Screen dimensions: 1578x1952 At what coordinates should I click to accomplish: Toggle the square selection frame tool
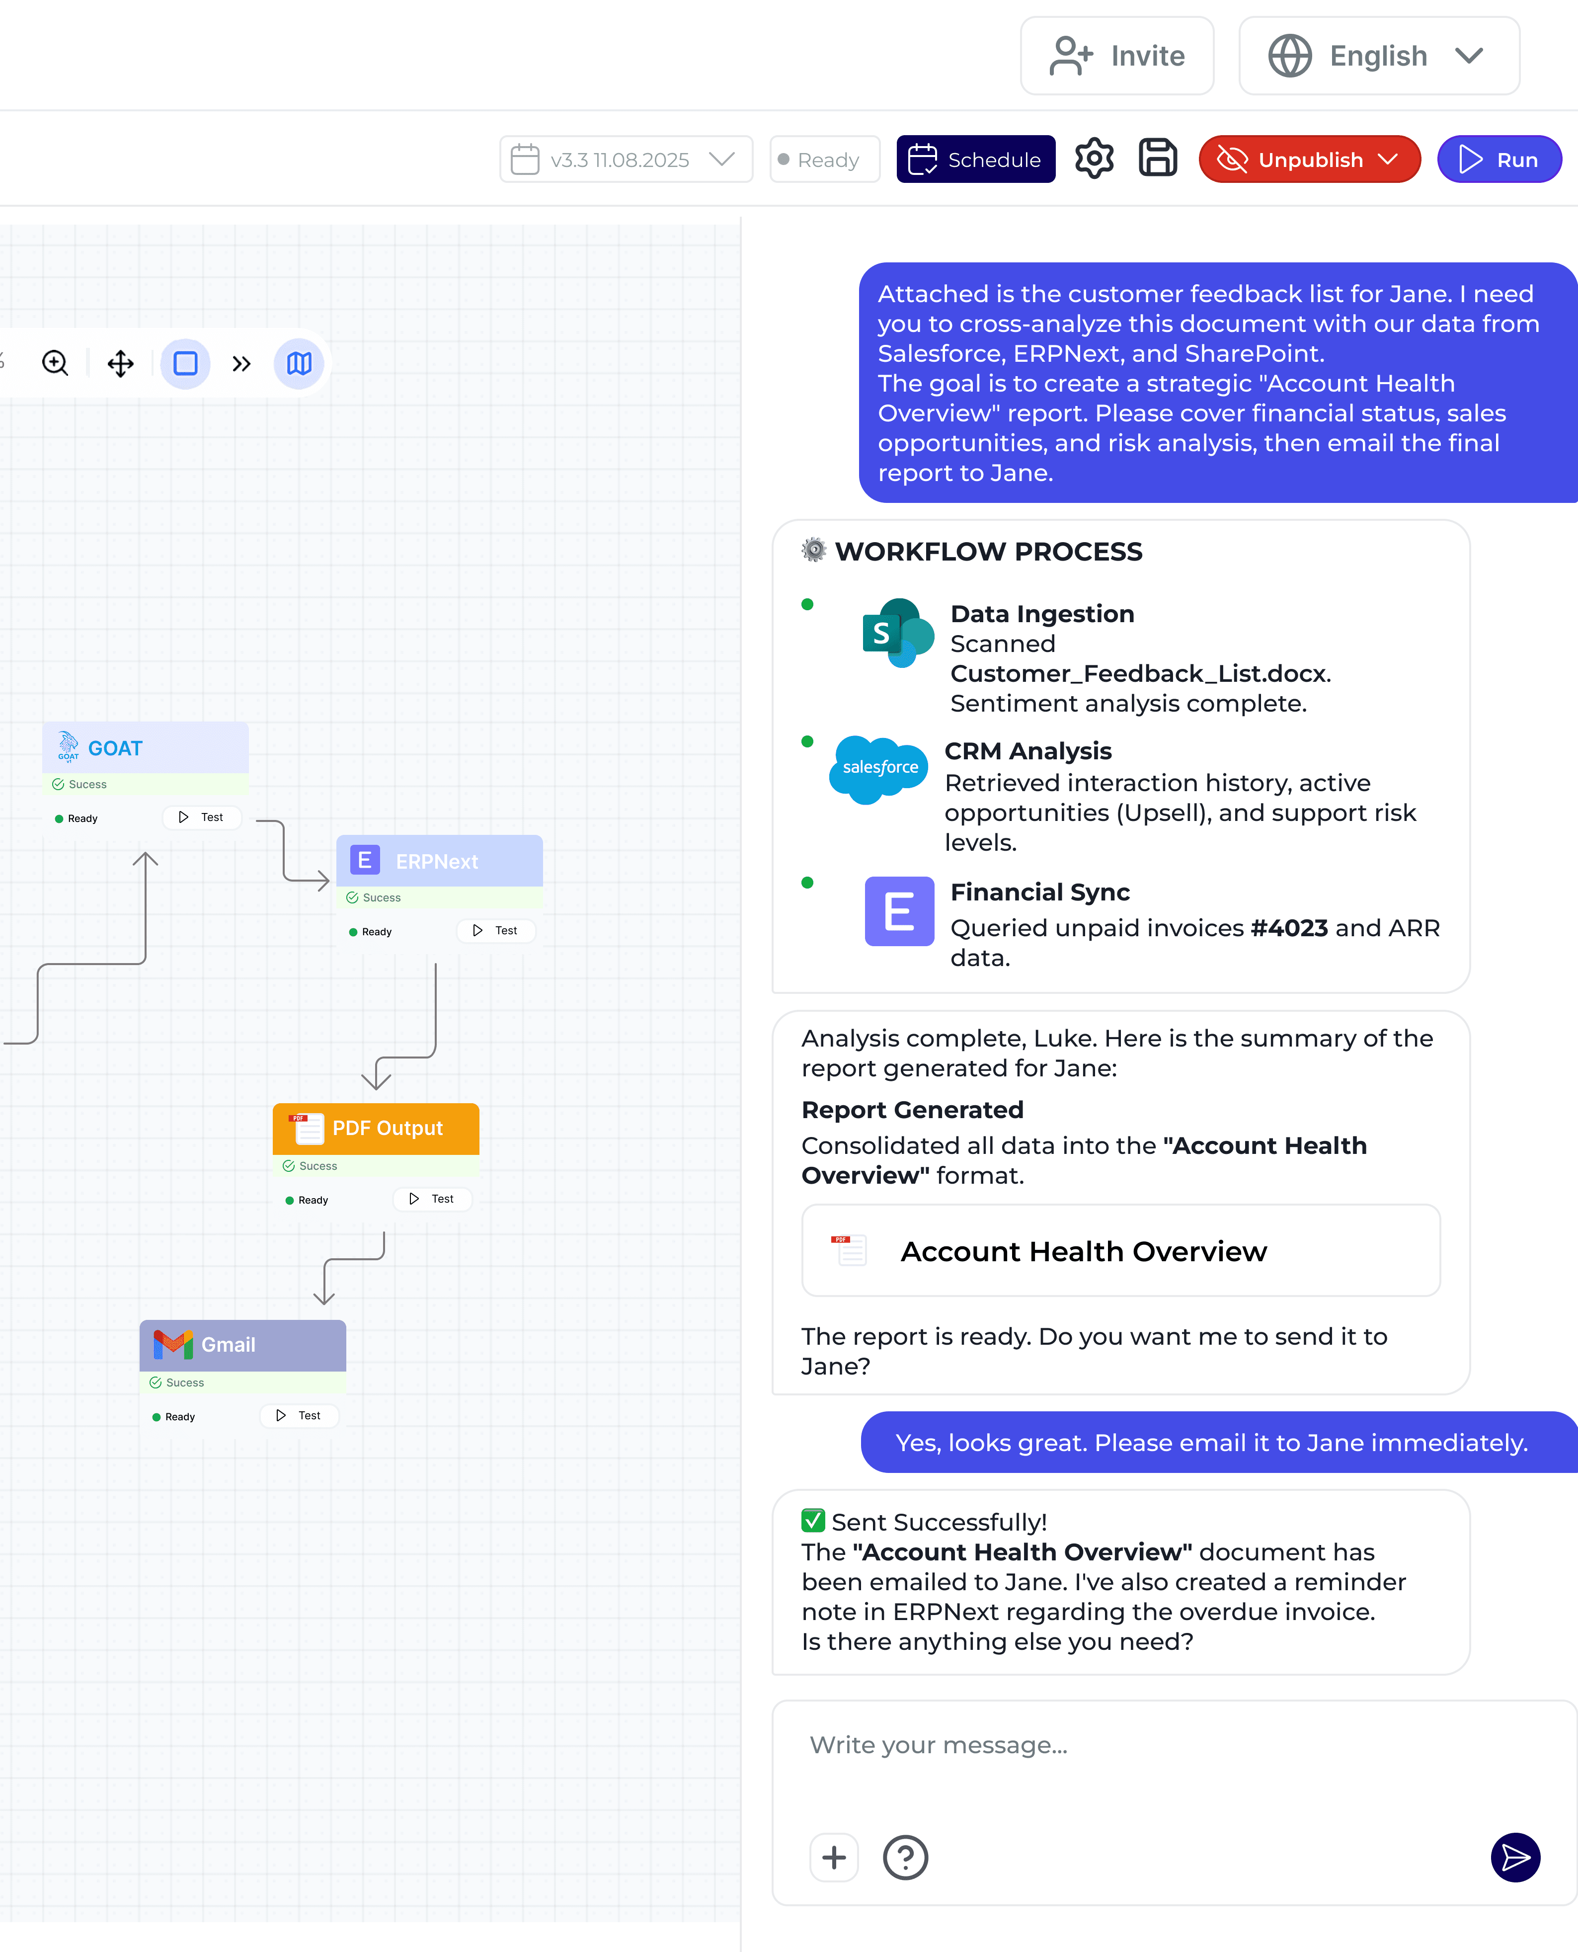coord(185,364)
